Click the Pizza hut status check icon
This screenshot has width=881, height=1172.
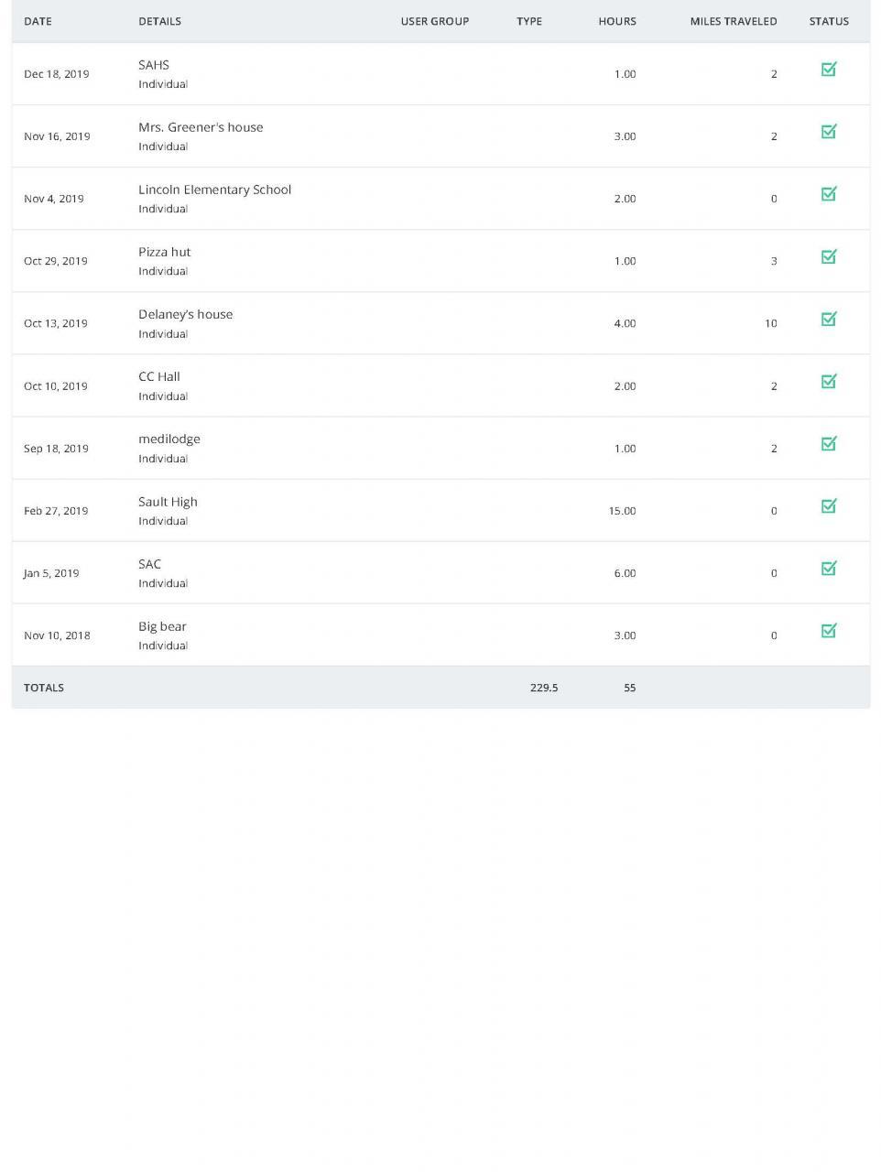(x=829, y=256)
